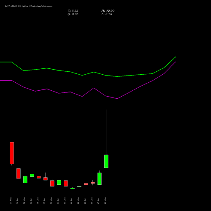The height and width of the screenshot is (211, 211).
Task: Click the '01 Jun' date label
Action: 18,201
